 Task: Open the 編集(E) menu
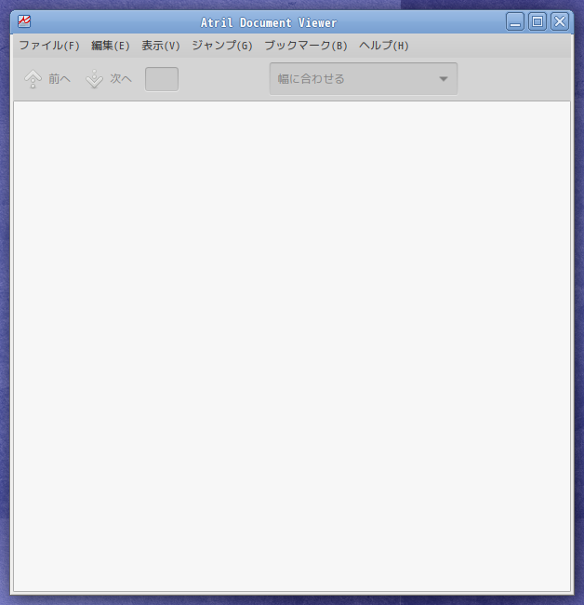click(x=111, y=46)
